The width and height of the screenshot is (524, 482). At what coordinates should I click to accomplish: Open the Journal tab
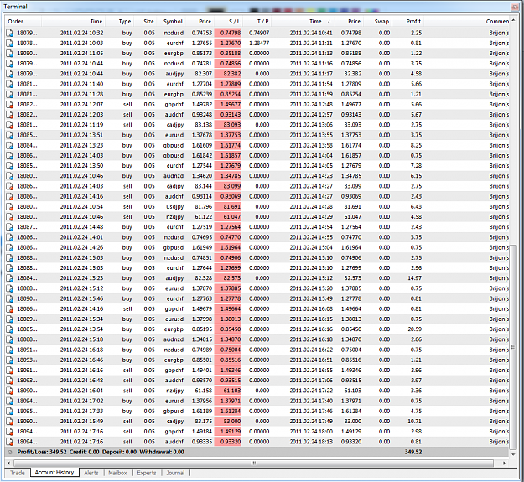click(175, 473)
